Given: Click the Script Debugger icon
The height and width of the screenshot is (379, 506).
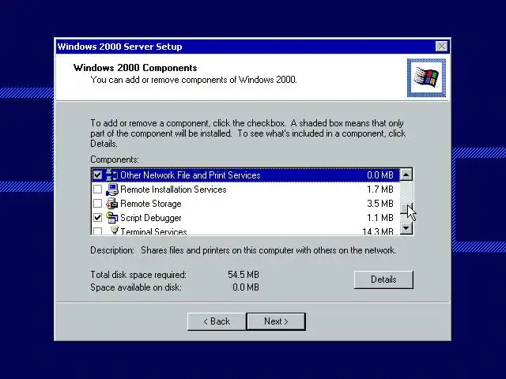Looking at the screenshot, I should coord(111,218).
